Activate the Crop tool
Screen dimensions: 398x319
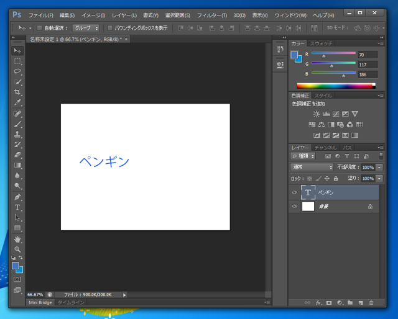tap(17, 92)
